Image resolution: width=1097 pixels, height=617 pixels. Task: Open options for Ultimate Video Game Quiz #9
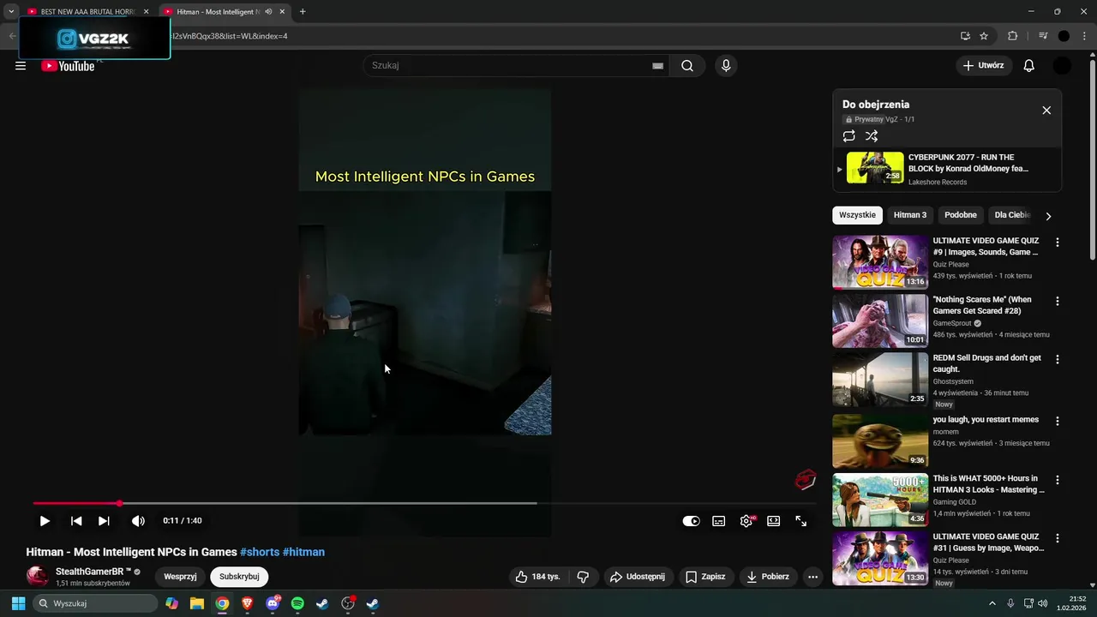coord(1057,243)
